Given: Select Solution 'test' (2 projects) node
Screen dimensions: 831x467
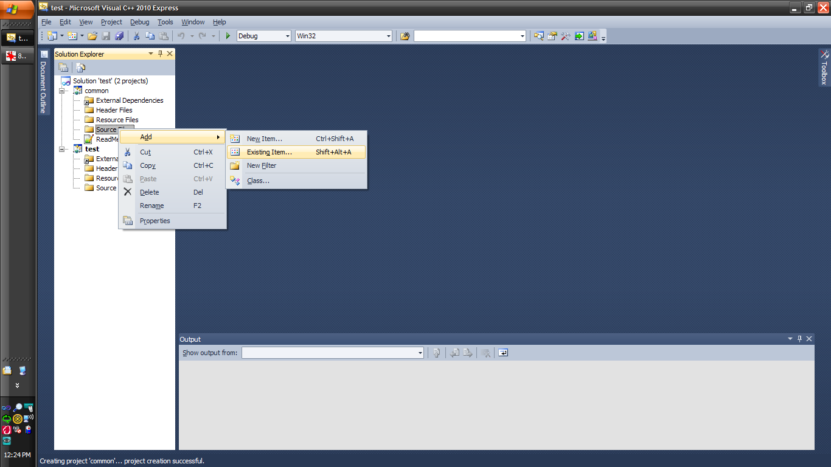Looking at the screenshot, I should click(111, 81).
